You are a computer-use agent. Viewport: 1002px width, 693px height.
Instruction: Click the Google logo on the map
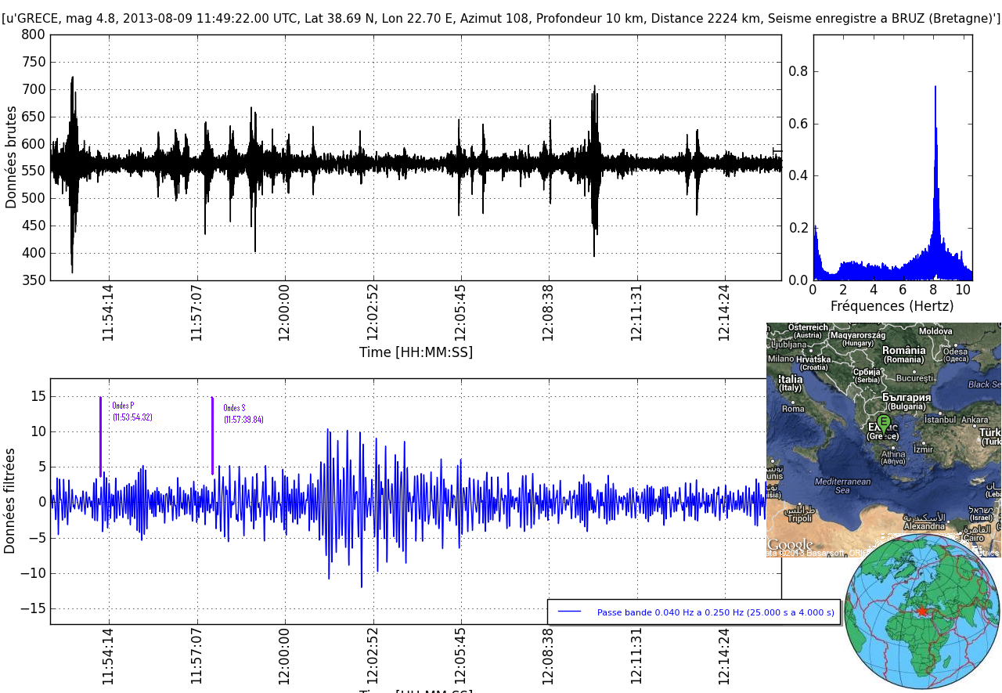(789, 545)
